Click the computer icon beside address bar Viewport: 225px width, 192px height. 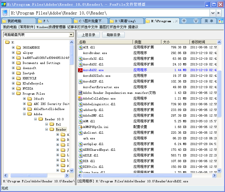(x=5, y=13)
